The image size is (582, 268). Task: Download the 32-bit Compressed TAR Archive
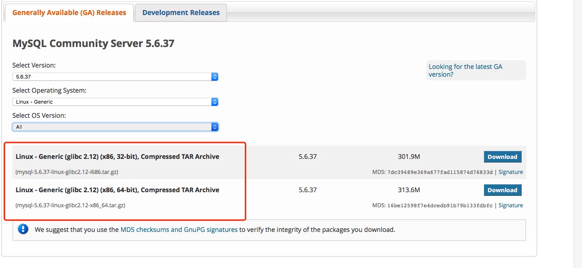pyautogui.click(x=502, y=157)
